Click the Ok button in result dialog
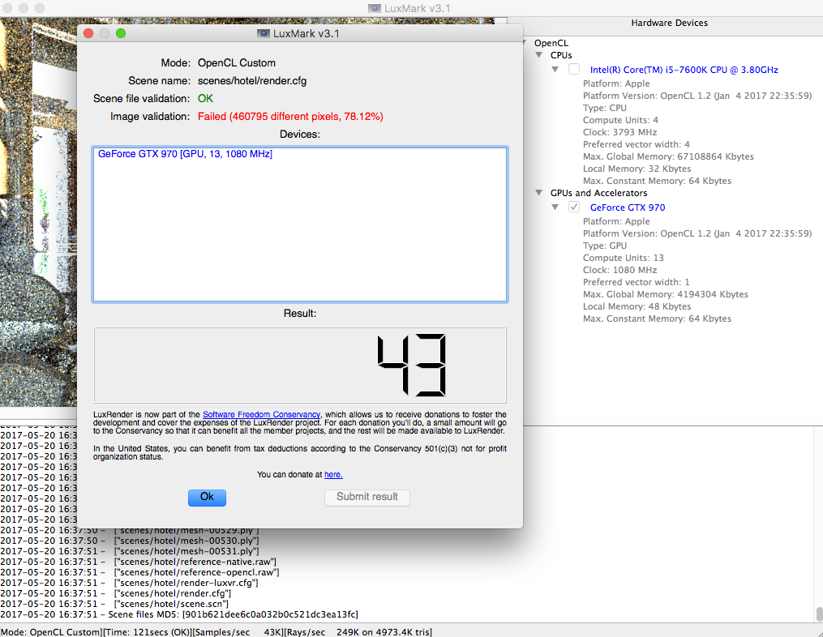Image resolution: width=823 pixels, height=637 pixels. 207,498
